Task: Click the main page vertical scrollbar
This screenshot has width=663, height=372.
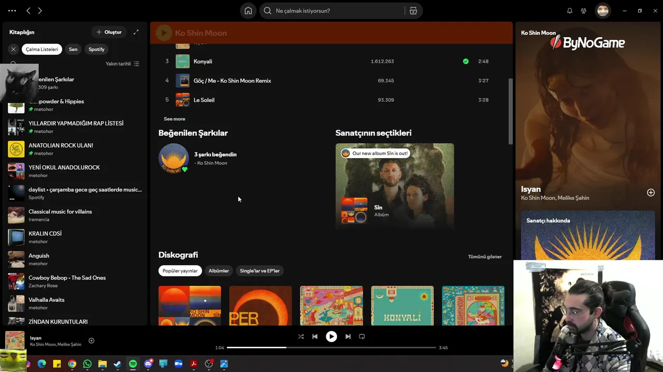Action: click(x=510, y=111)
